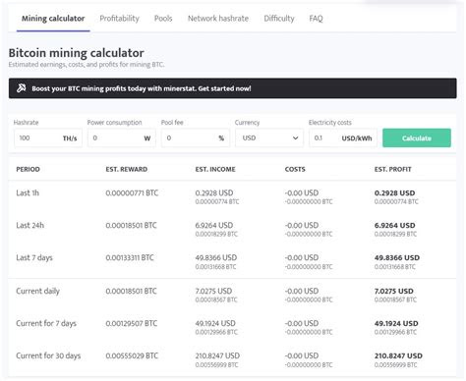This screenshot has width=466, height=381.
Task: Click the Last 1h costs -0.00 USD
Action: (302, 192)
